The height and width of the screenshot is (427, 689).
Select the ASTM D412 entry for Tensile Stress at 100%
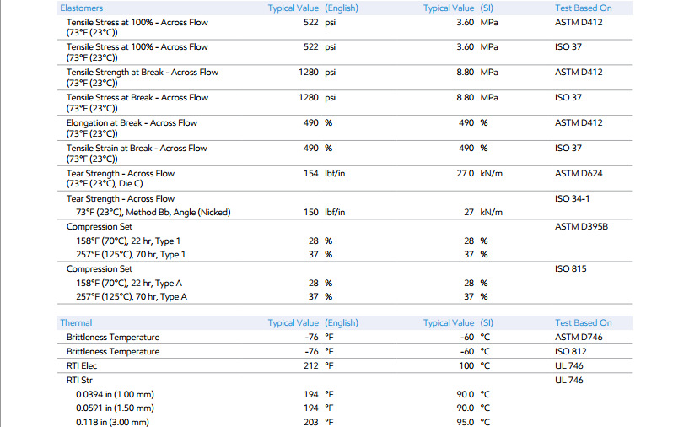(x=579, y=23)
